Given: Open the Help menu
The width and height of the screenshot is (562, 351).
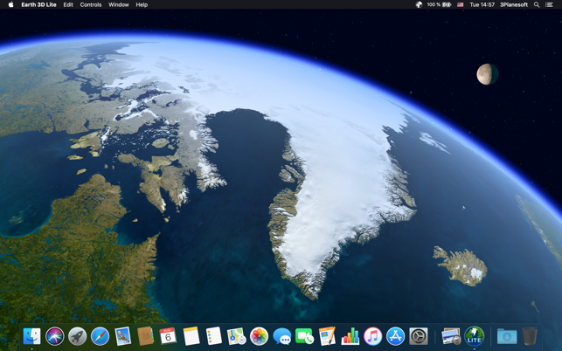Looking at the screenshot, I should pos(142,4).
